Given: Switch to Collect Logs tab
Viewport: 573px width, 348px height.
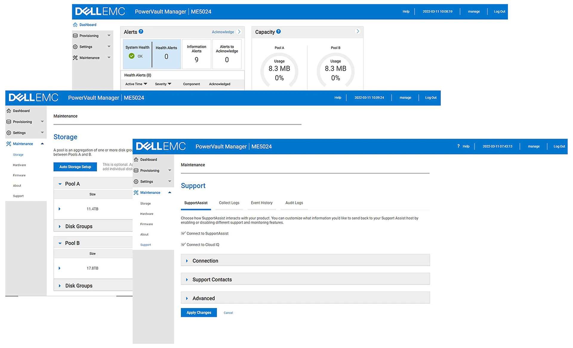Looking at the screenshot, I should pyautogui.click(x=229, y=203).
